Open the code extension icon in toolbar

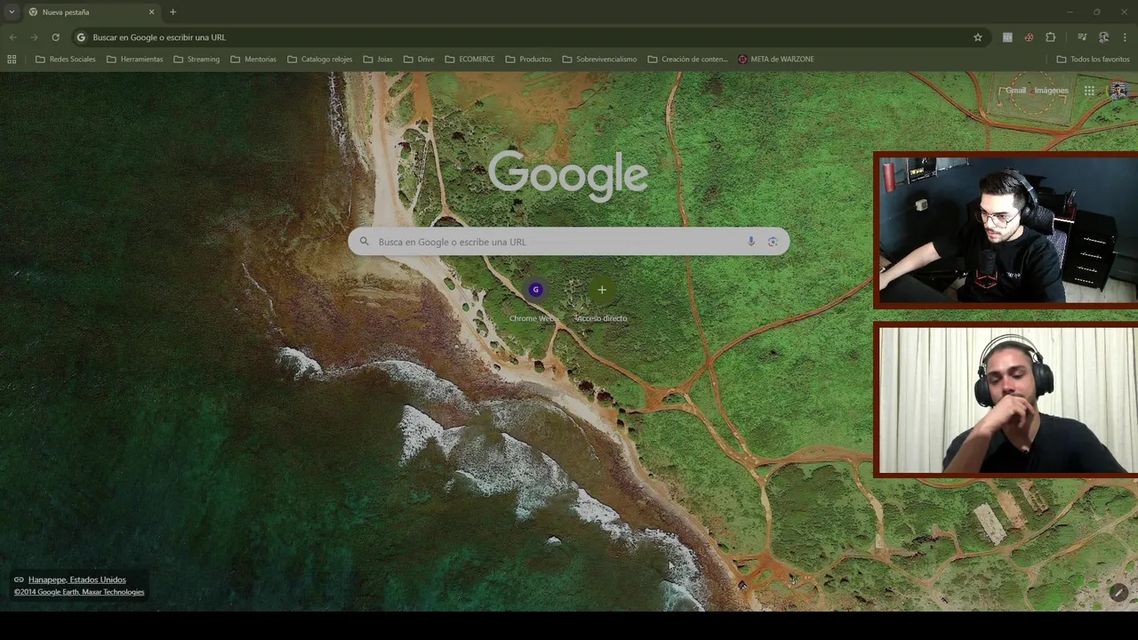click(1007, 37)
